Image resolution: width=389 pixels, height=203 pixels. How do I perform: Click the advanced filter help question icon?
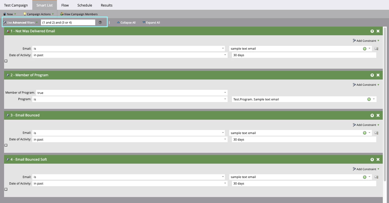coord(100,23)
